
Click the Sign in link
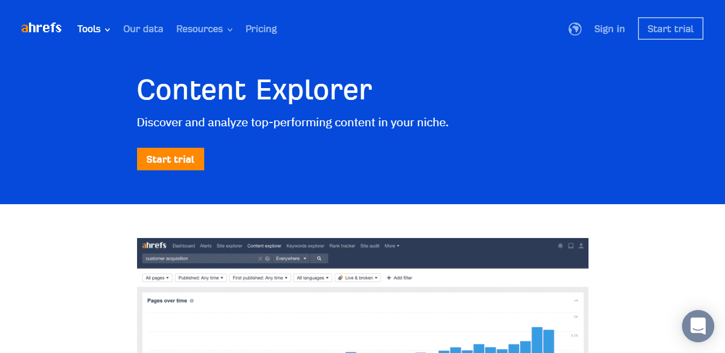(609, 29)
